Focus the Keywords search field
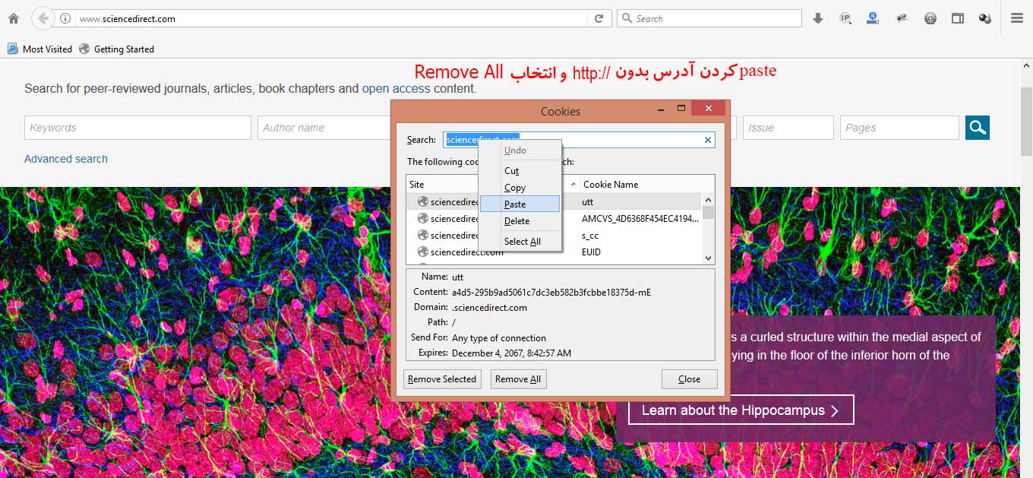This screenshot has width=1033, height=478. (137, 128)
